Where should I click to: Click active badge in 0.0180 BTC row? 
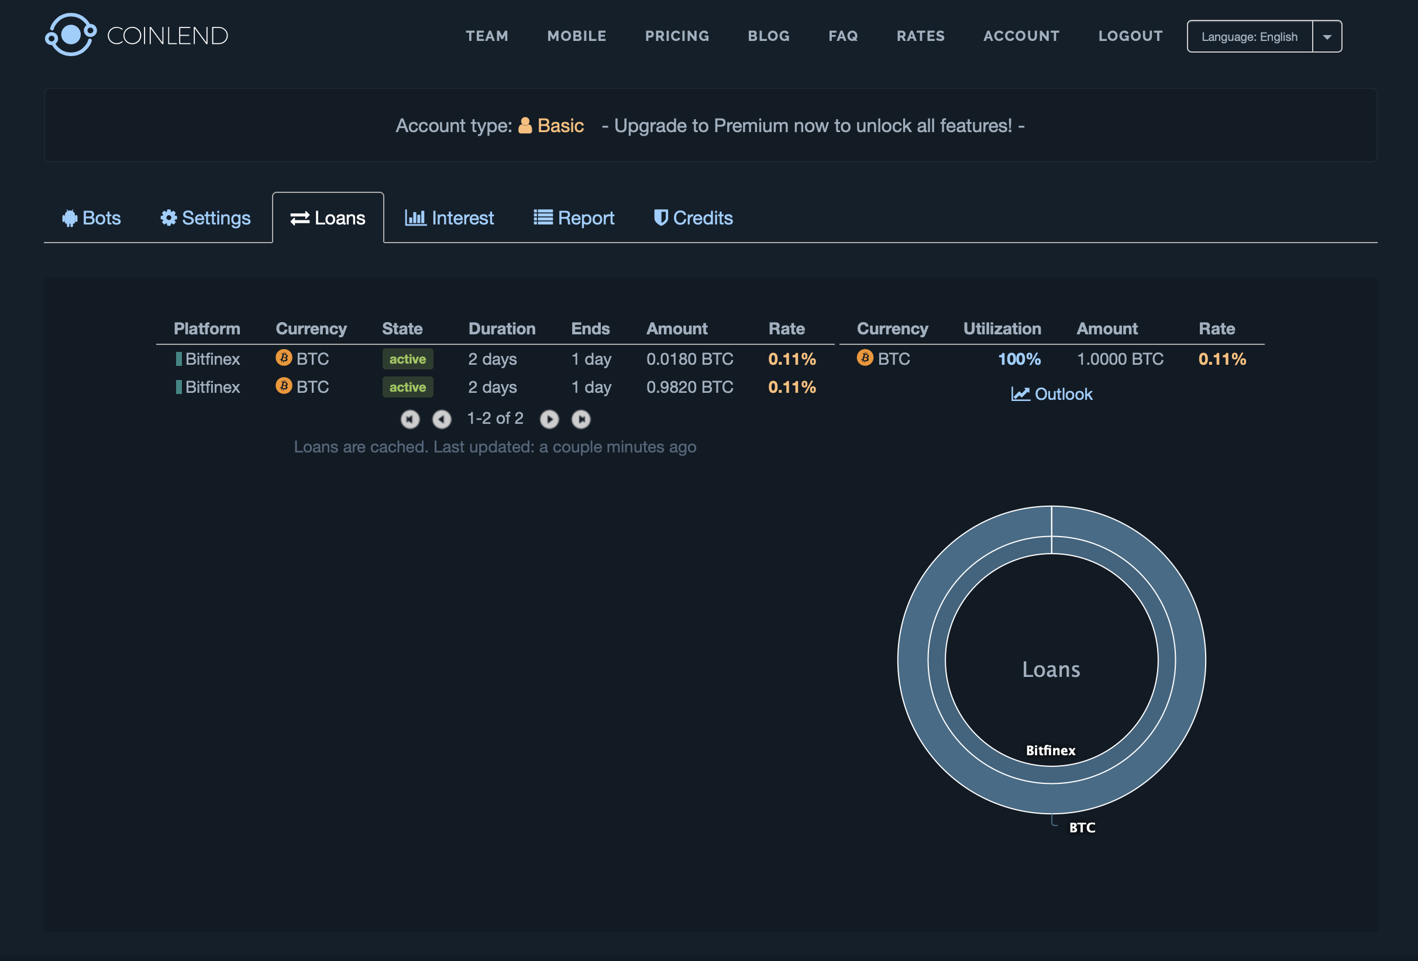coord(408,358)
